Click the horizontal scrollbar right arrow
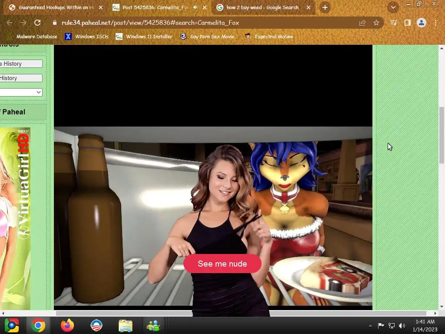The height and width of the screenshot is (334, 445). (x=435, y=313)
